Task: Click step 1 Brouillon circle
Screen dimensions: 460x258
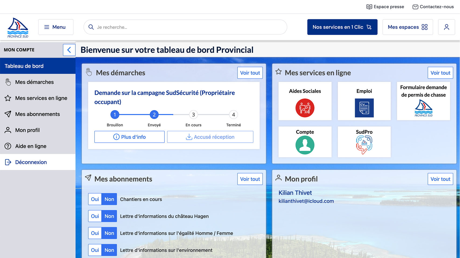Action: click(x=115, y=115)
